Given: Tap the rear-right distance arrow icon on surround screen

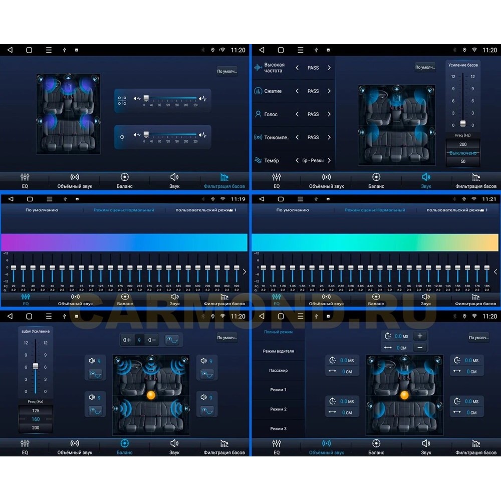Looking at the screenshot, I should pyautogui.click(x=457, y=412).
